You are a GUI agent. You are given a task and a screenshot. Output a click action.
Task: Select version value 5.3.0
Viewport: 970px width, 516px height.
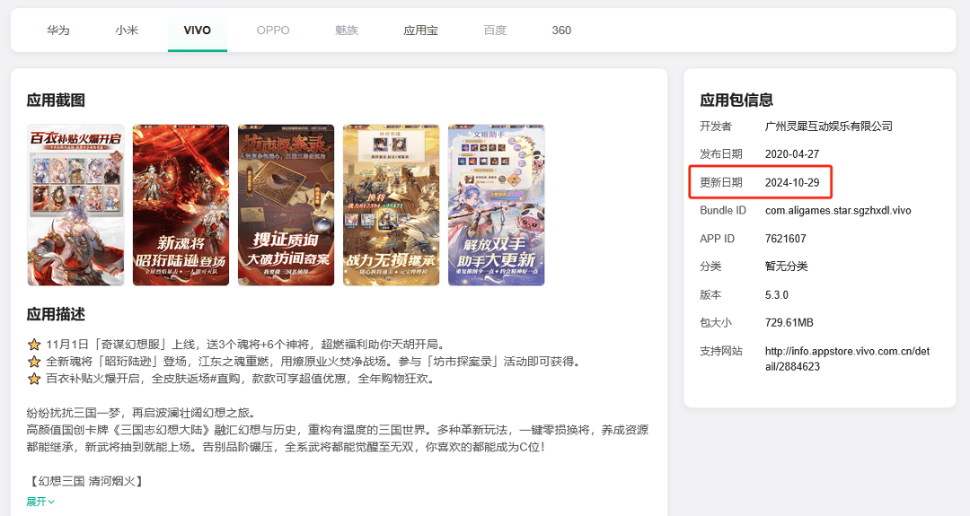tap(776, 294)
